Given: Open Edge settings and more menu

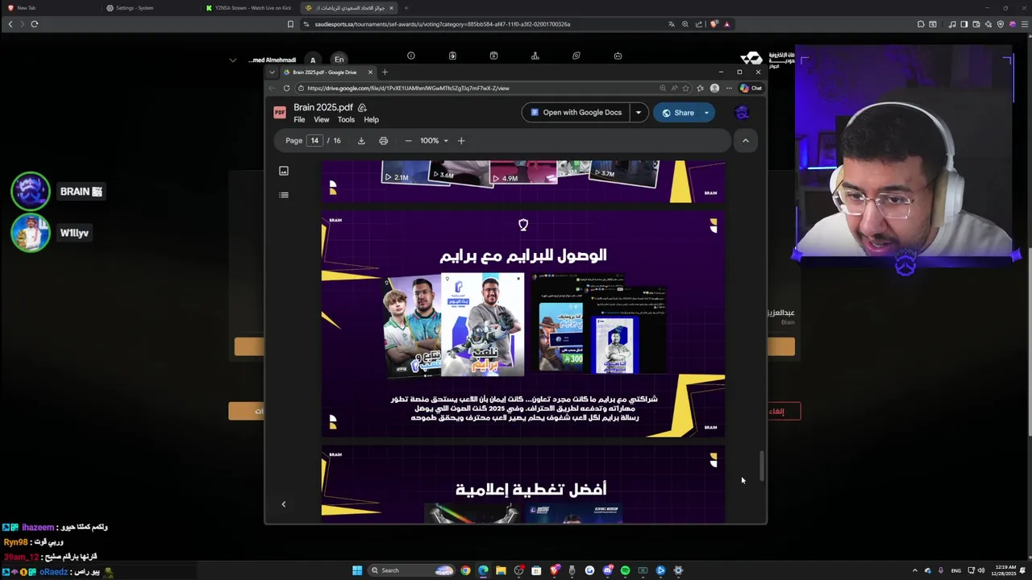Looking at the screenshot, I should 729,88.
